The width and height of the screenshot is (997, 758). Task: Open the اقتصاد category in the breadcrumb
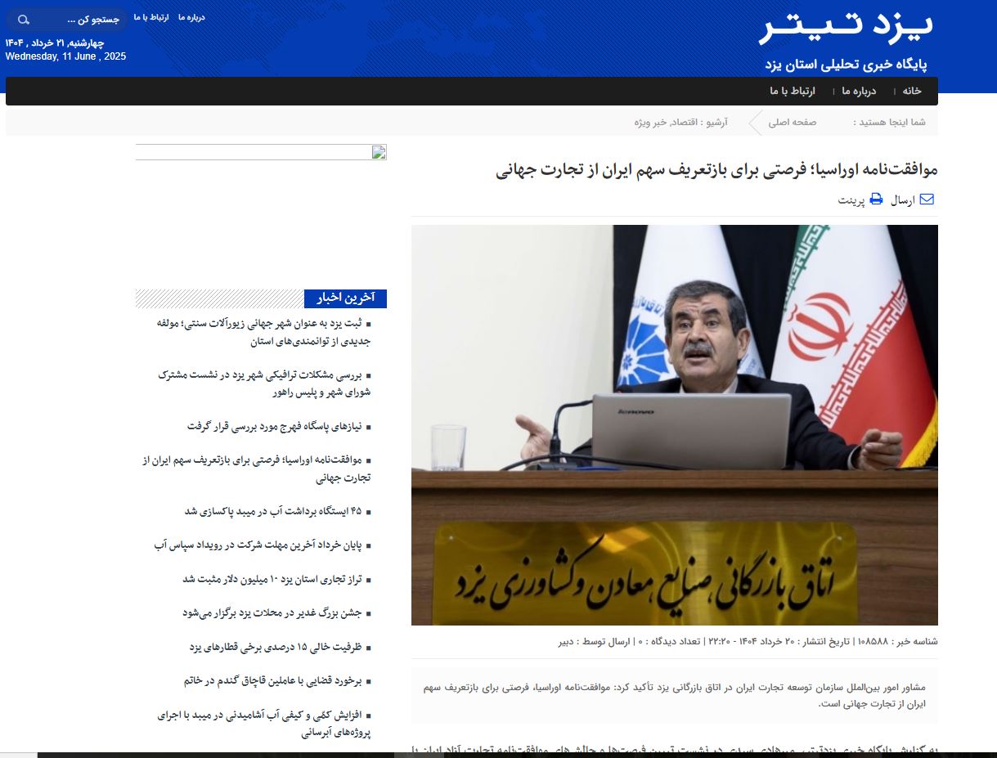(683, 123)
